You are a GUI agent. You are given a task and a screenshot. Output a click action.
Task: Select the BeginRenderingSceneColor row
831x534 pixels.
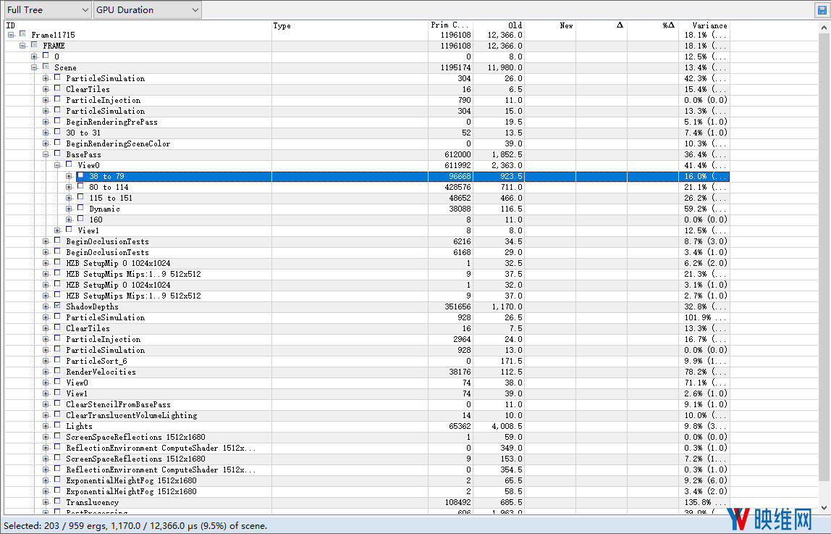(x=118, y=143)
